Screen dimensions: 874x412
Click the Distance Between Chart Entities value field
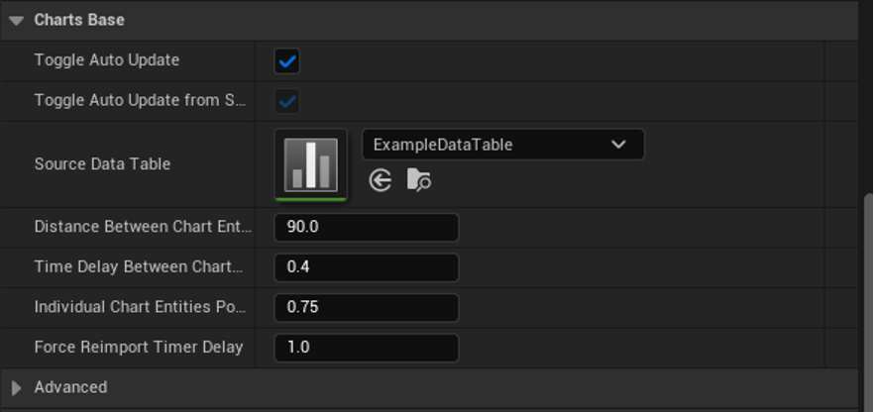pos(366,227)
